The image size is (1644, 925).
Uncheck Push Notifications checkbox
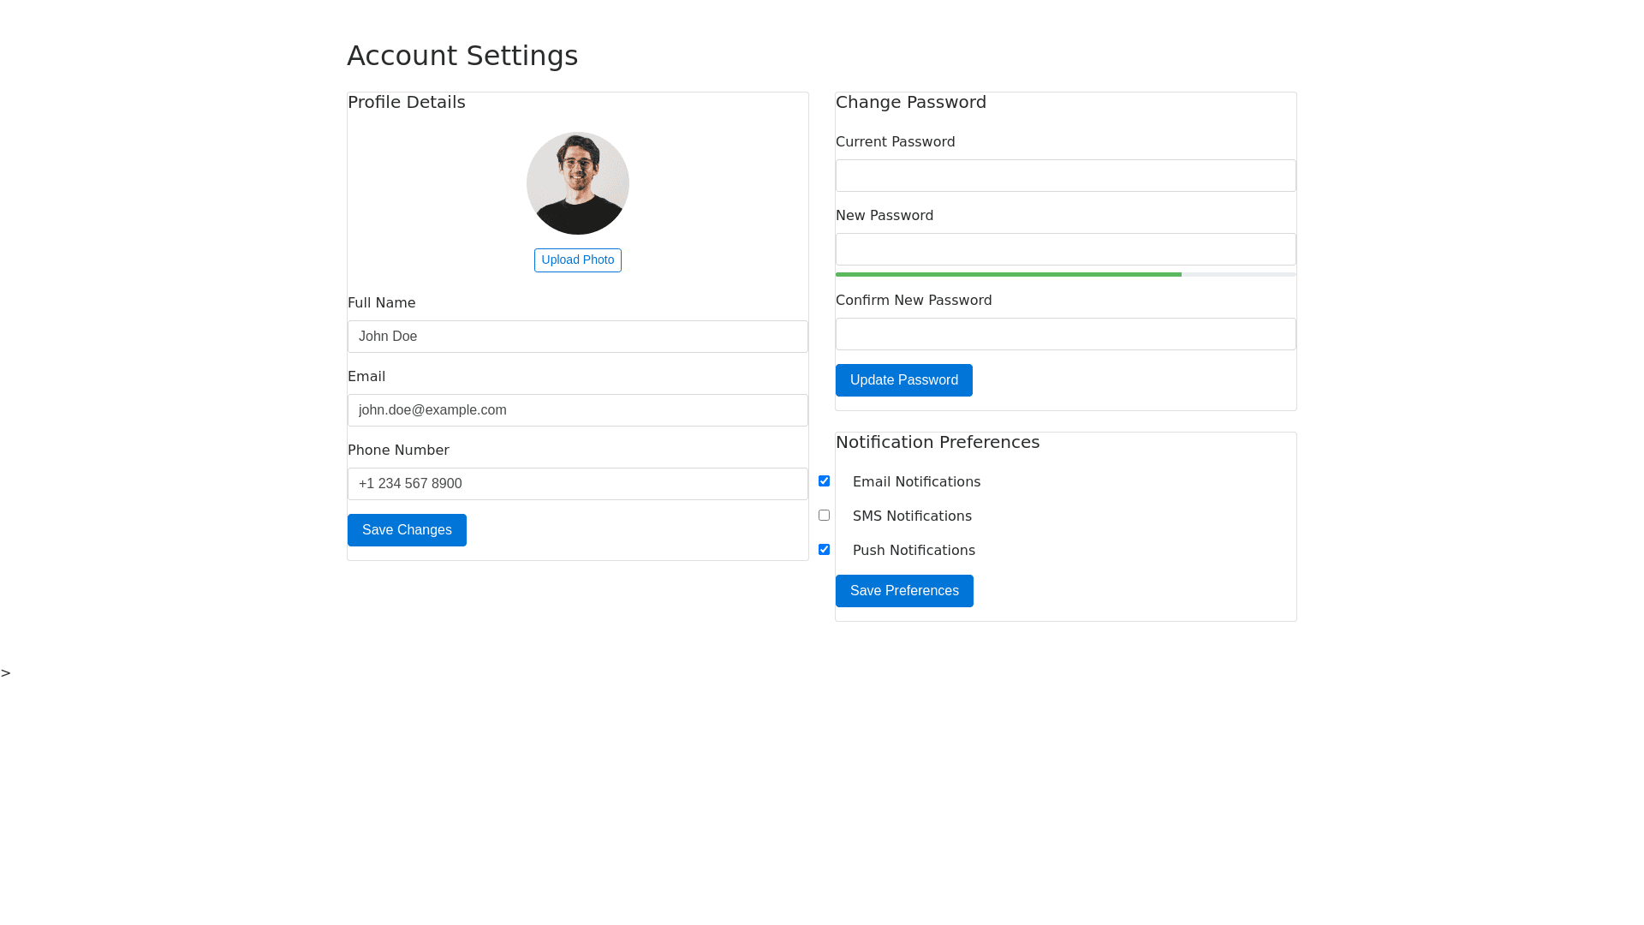[x=824, y=550]
